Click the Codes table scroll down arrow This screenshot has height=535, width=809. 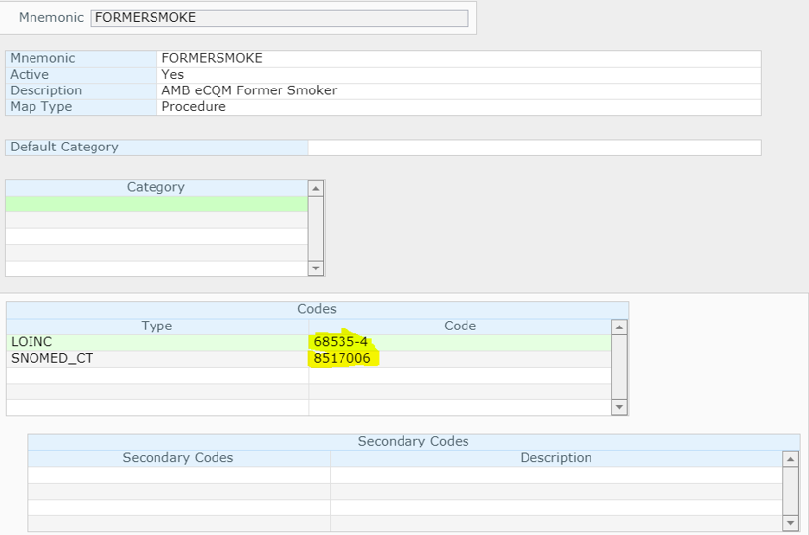[x=619, y=407]
